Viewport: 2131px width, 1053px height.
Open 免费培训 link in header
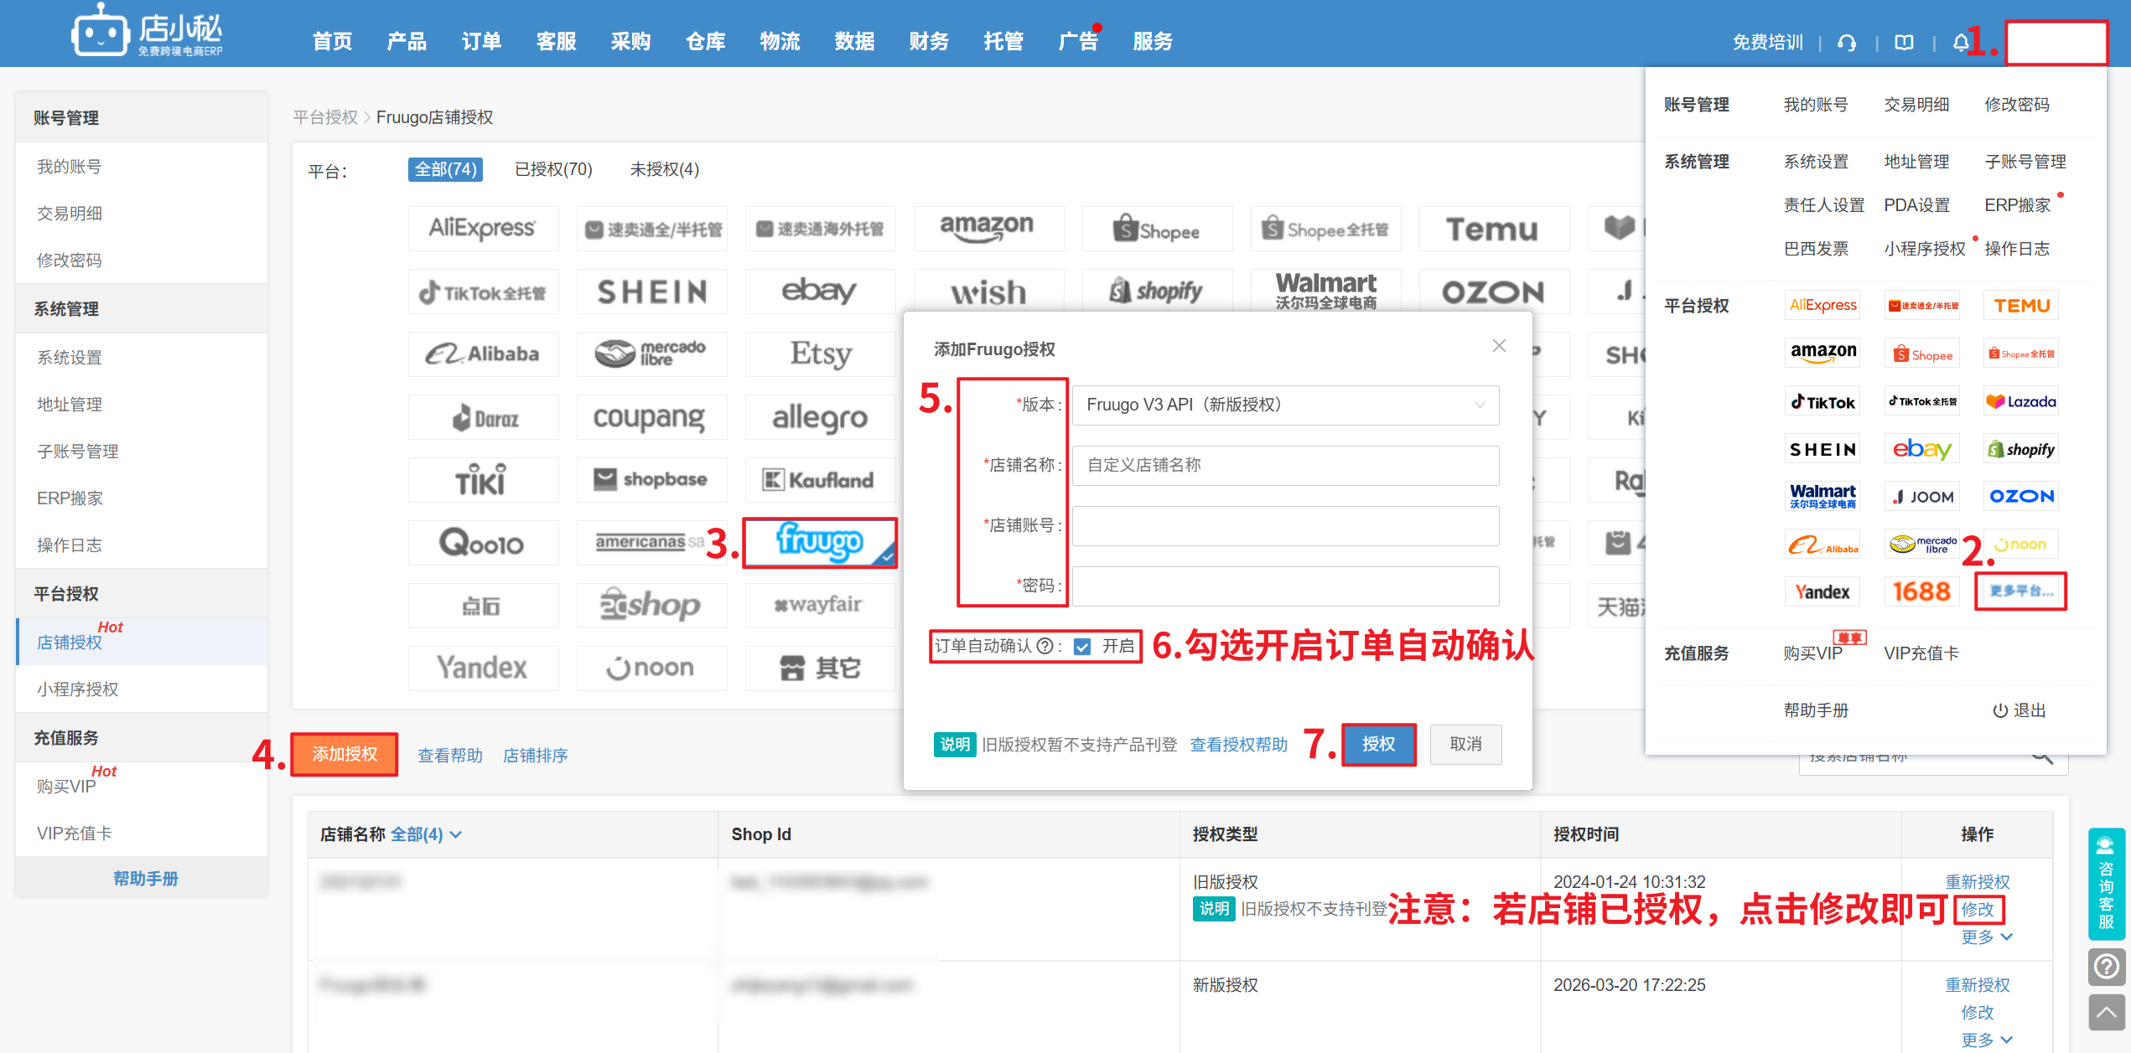(1767, 42)
